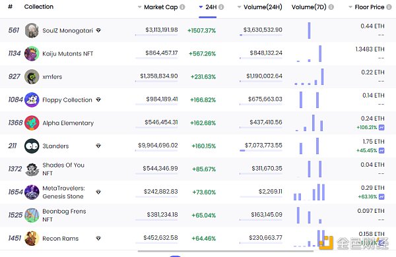The image size is (396, 257).
Task: Sort by Volume(24H) arrow
Action: (x=239, y=7)
